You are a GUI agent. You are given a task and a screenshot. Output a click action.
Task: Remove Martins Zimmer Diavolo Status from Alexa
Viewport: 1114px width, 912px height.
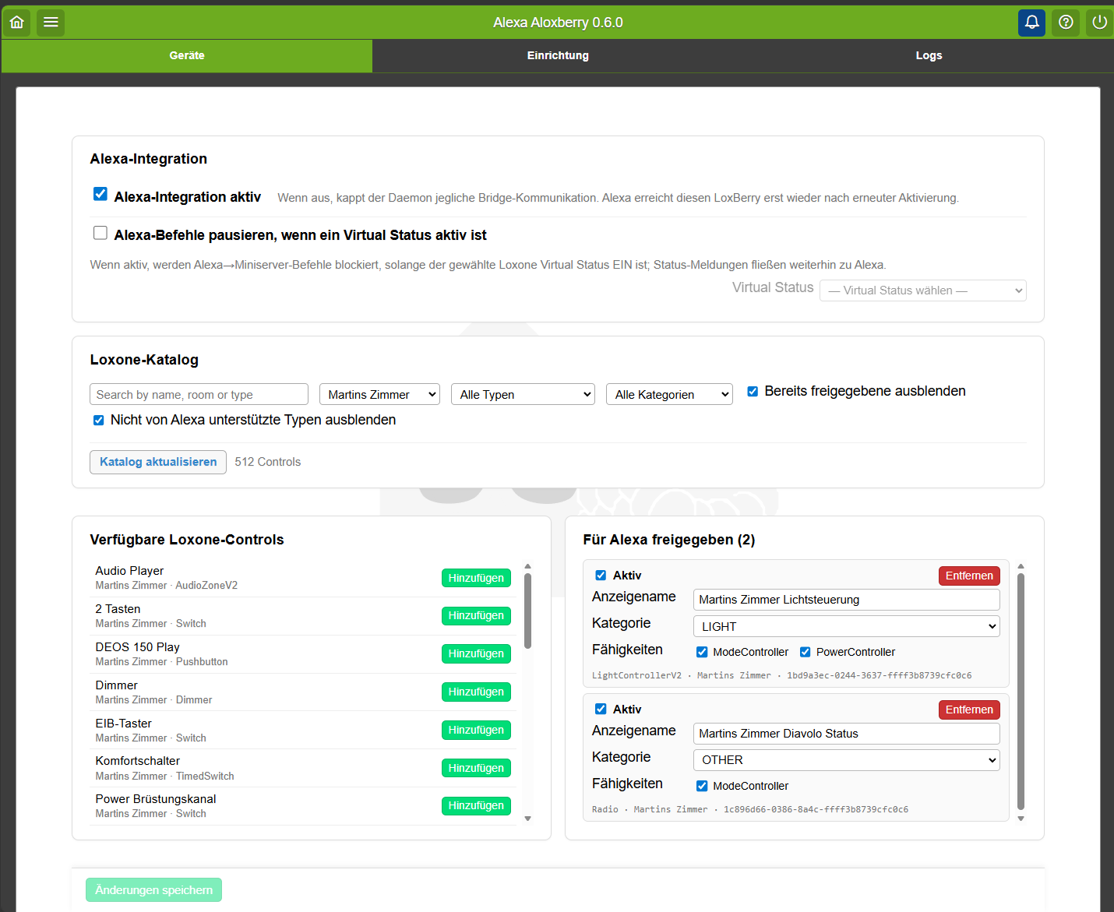(969, 710)
